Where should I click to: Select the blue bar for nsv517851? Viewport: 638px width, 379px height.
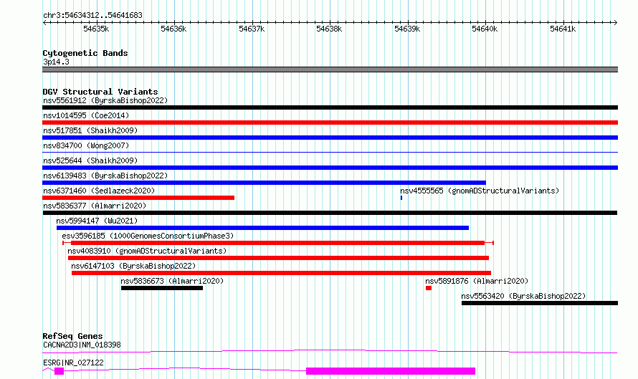coord(330,138)
